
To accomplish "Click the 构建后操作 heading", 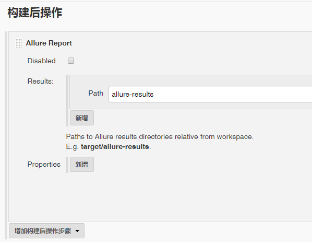I will pyautogui.click(x=35, y=13).
